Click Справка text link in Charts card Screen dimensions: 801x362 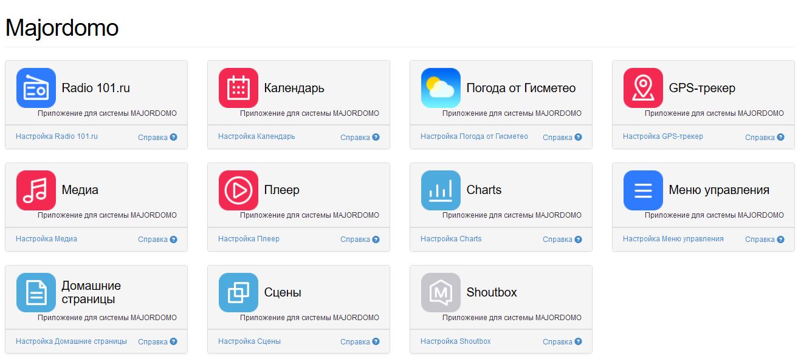tap(557, 240)
